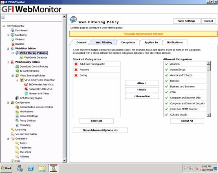This screenshot has width=218, height=173.
Task: Click the WebGrade Database icon
Action: (22, 57)
